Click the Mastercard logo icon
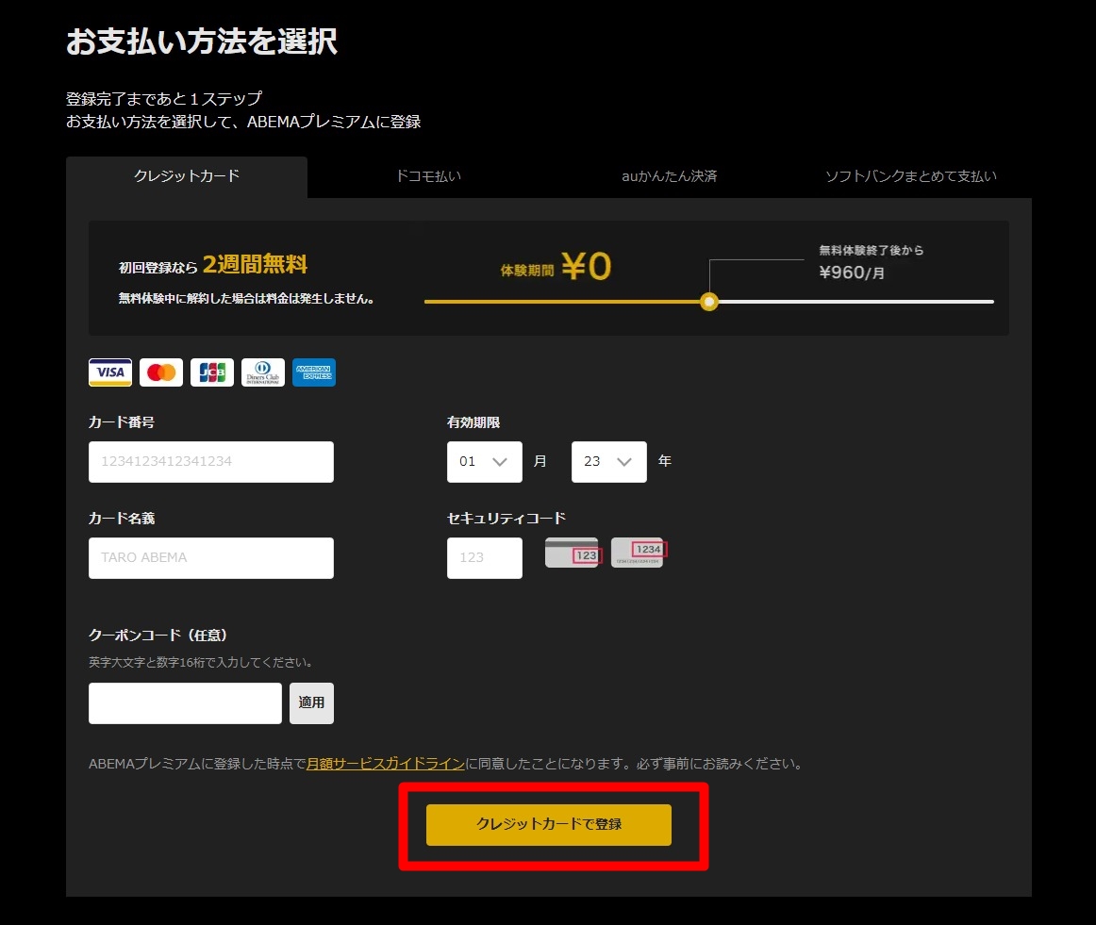 coord(161,372)
